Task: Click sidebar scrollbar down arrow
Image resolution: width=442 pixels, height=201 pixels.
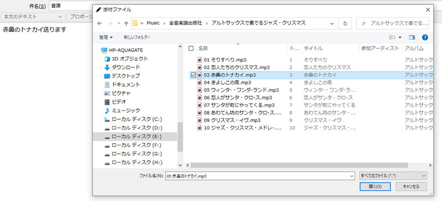Action: point(180,166)
